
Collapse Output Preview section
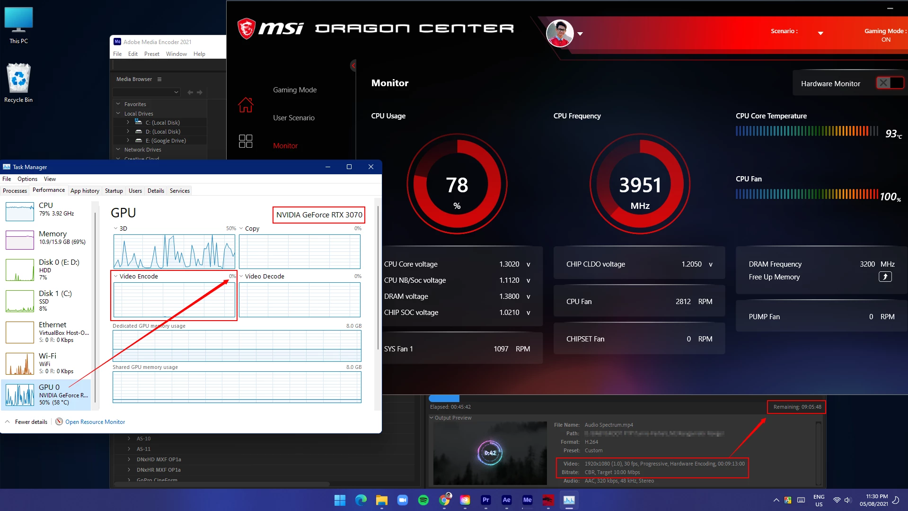pyautogui.click(x=431, y=418)
